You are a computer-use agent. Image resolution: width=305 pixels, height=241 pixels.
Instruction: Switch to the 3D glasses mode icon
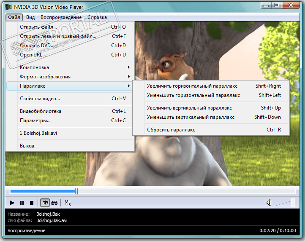click(x=54, y=203)
